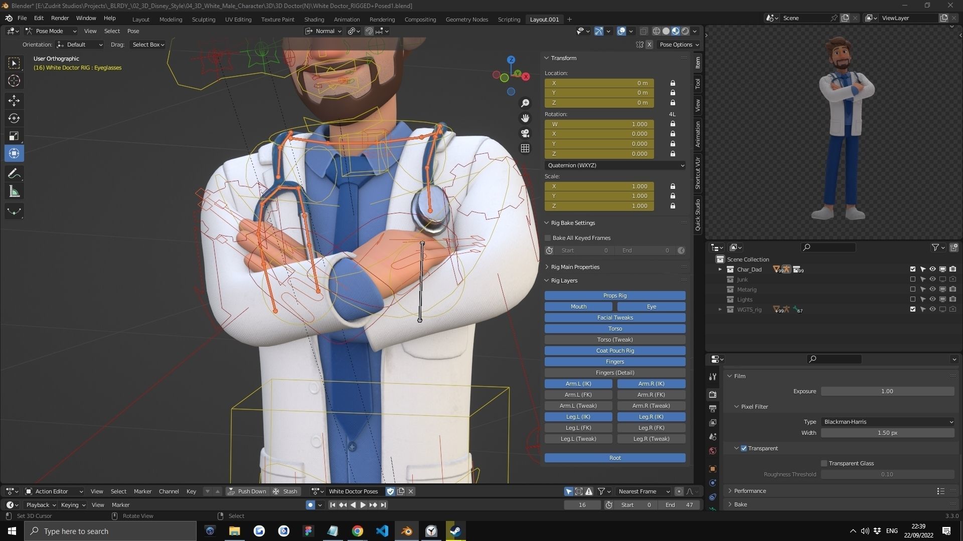Viewport: 963px width, 541px height.
Task: Open Render properties tab icon
Action: 713,395
